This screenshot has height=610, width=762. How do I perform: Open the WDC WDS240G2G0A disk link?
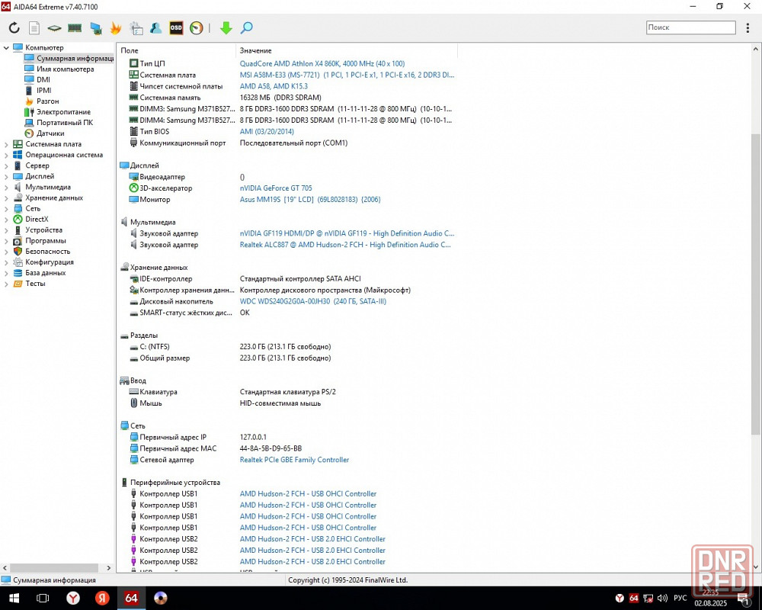[313, 301]
